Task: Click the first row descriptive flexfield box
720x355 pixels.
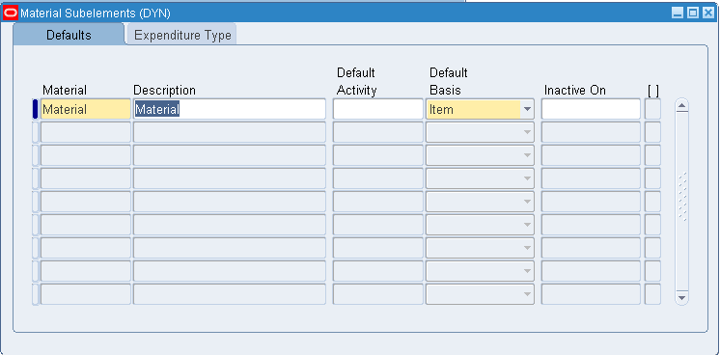Action: click(x=652, y=109)
